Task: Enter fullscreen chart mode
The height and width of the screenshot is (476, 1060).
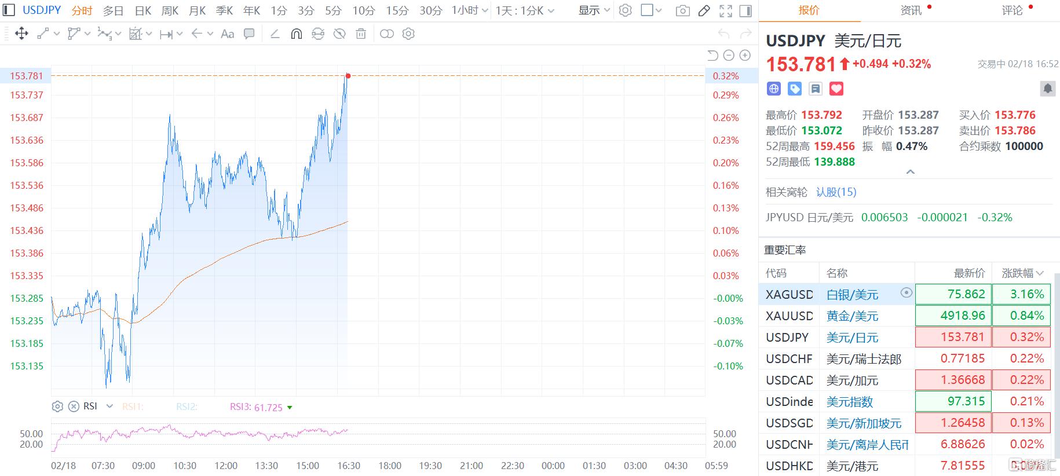Action: 725,10
